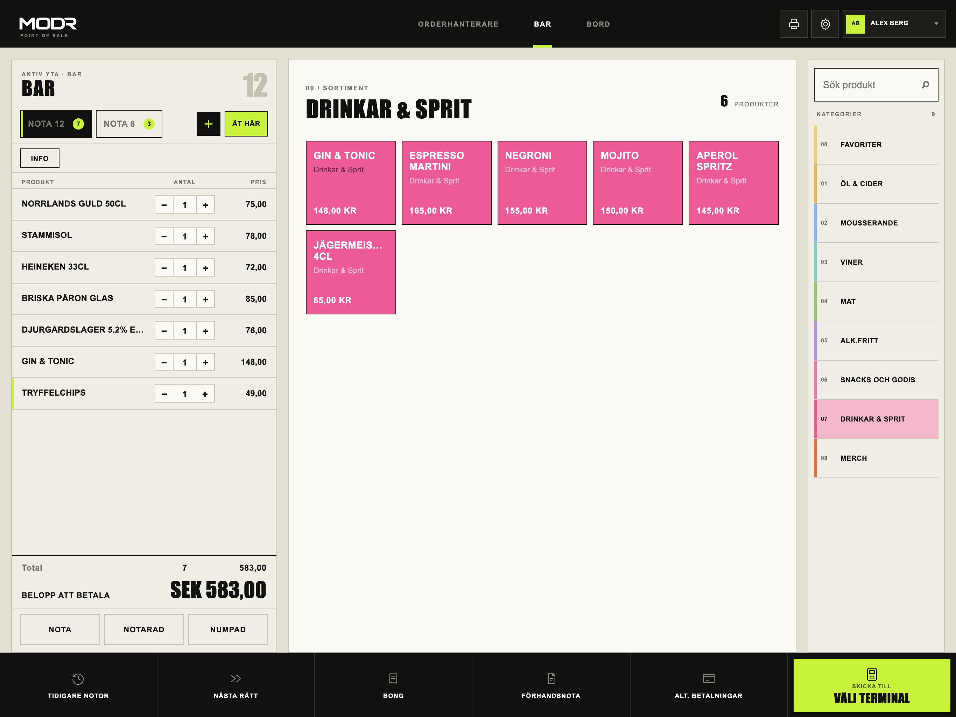Decrease Norrlands Guld 50cl quantity
Screen dimensions: 956x717
pos(164,204)
